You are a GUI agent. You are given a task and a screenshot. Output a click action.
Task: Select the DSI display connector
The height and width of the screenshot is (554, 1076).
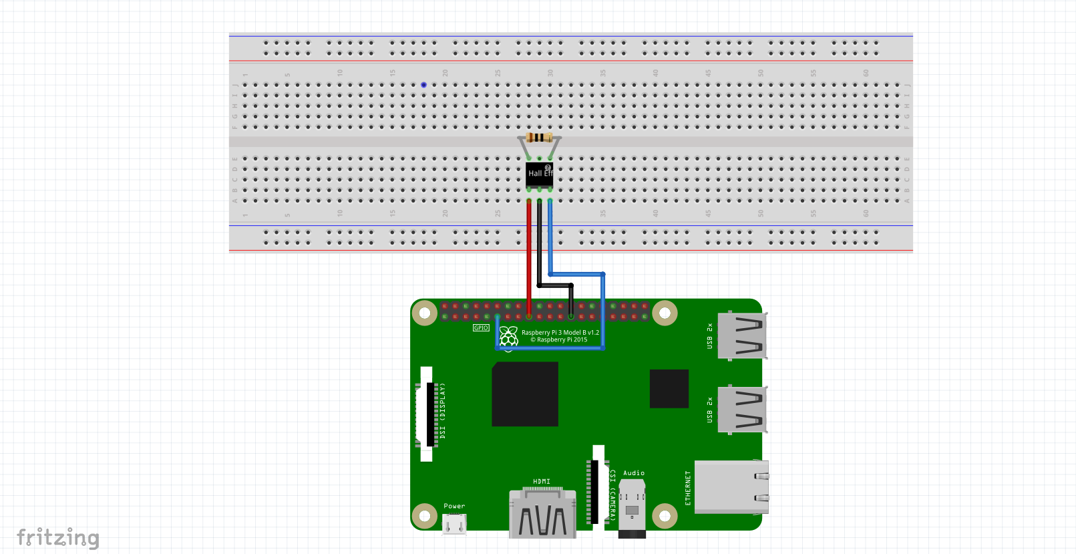426,414
